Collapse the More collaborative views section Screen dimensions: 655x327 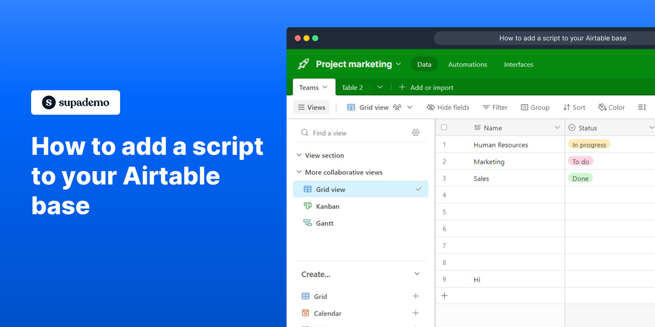click(x=299, y=172)
